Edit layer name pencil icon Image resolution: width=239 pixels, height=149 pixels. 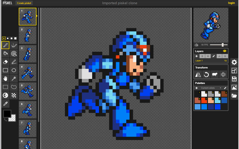[x=214, y=56]
